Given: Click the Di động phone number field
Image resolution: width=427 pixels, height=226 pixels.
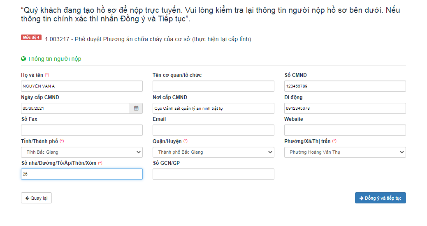Looking at the screenshot, I should [x=345, y=108].
